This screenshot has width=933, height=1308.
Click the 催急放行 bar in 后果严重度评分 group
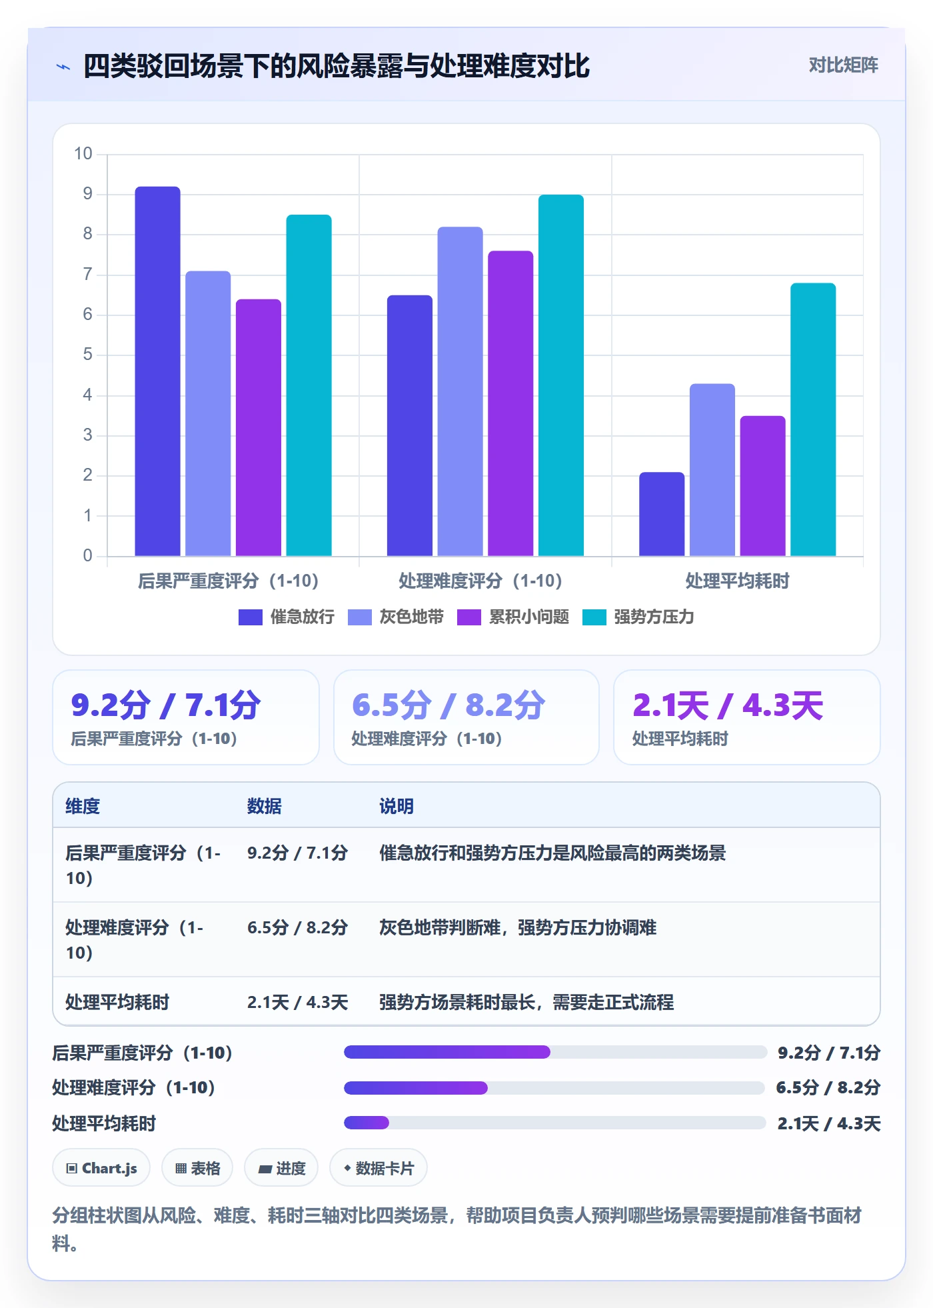157,371
